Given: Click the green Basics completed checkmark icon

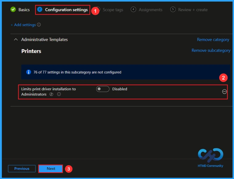Looking at the screenshot, I should click(13, 10).
